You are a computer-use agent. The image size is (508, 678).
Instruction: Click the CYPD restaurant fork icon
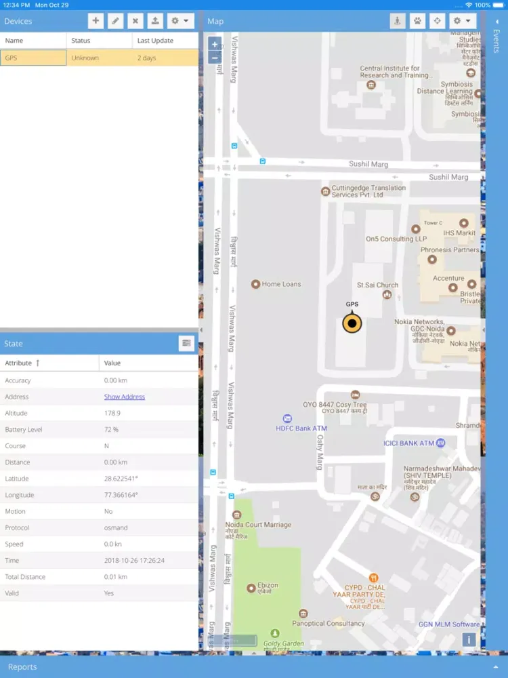[x=374, y=578]
